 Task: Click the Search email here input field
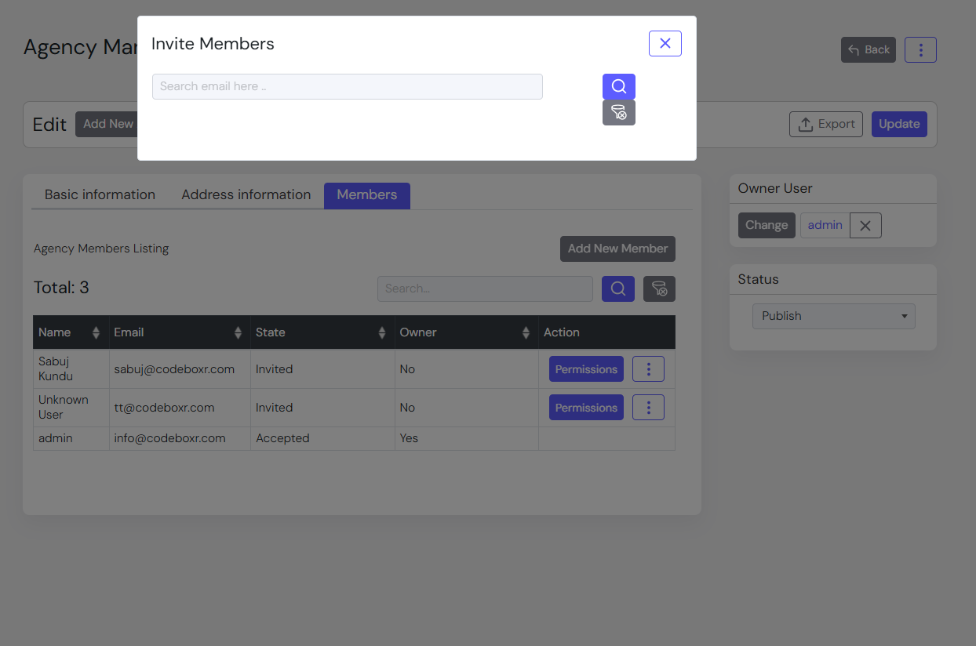(x=347, y=87)
